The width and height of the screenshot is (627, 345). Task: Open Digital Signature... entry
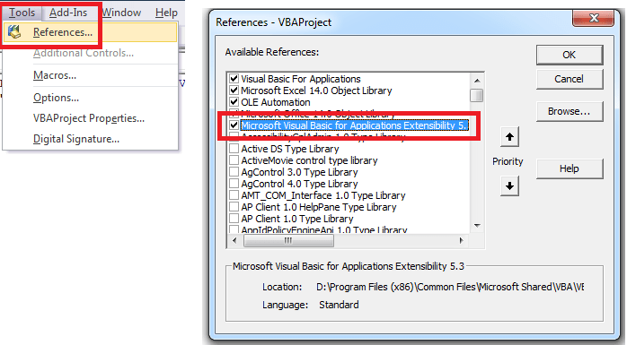76,139
